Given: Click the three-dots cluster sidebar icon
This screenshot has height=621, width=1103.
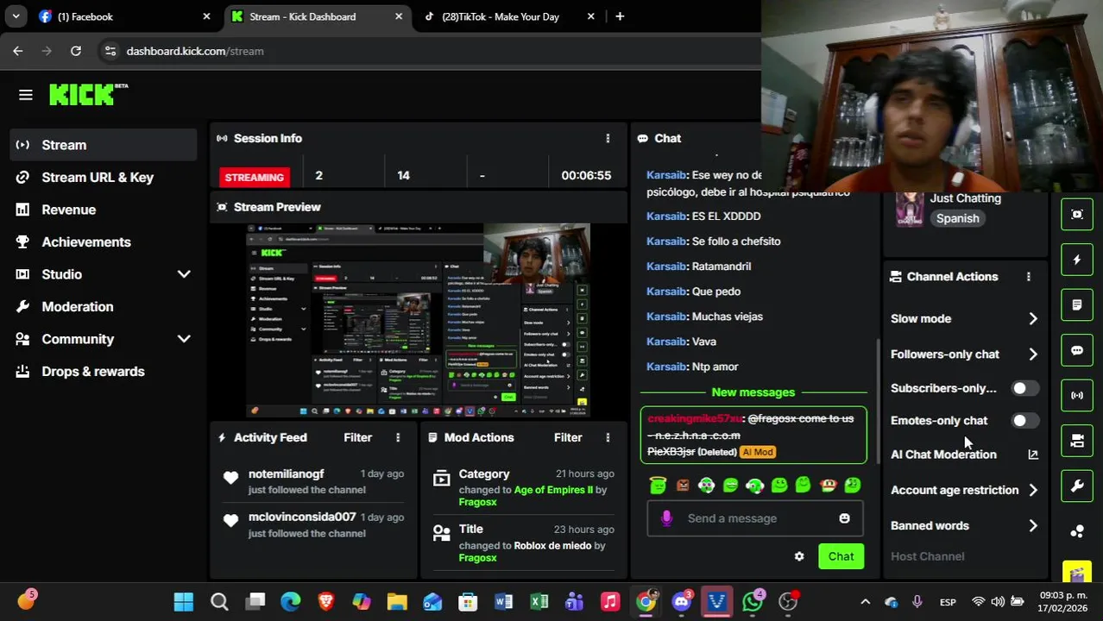Looking at the screenshot, I should click(1077, 531).
